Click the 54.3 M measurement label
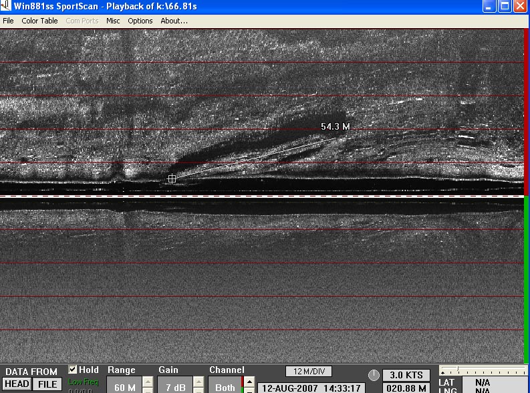The image size is (530, 393). point(335,126)
